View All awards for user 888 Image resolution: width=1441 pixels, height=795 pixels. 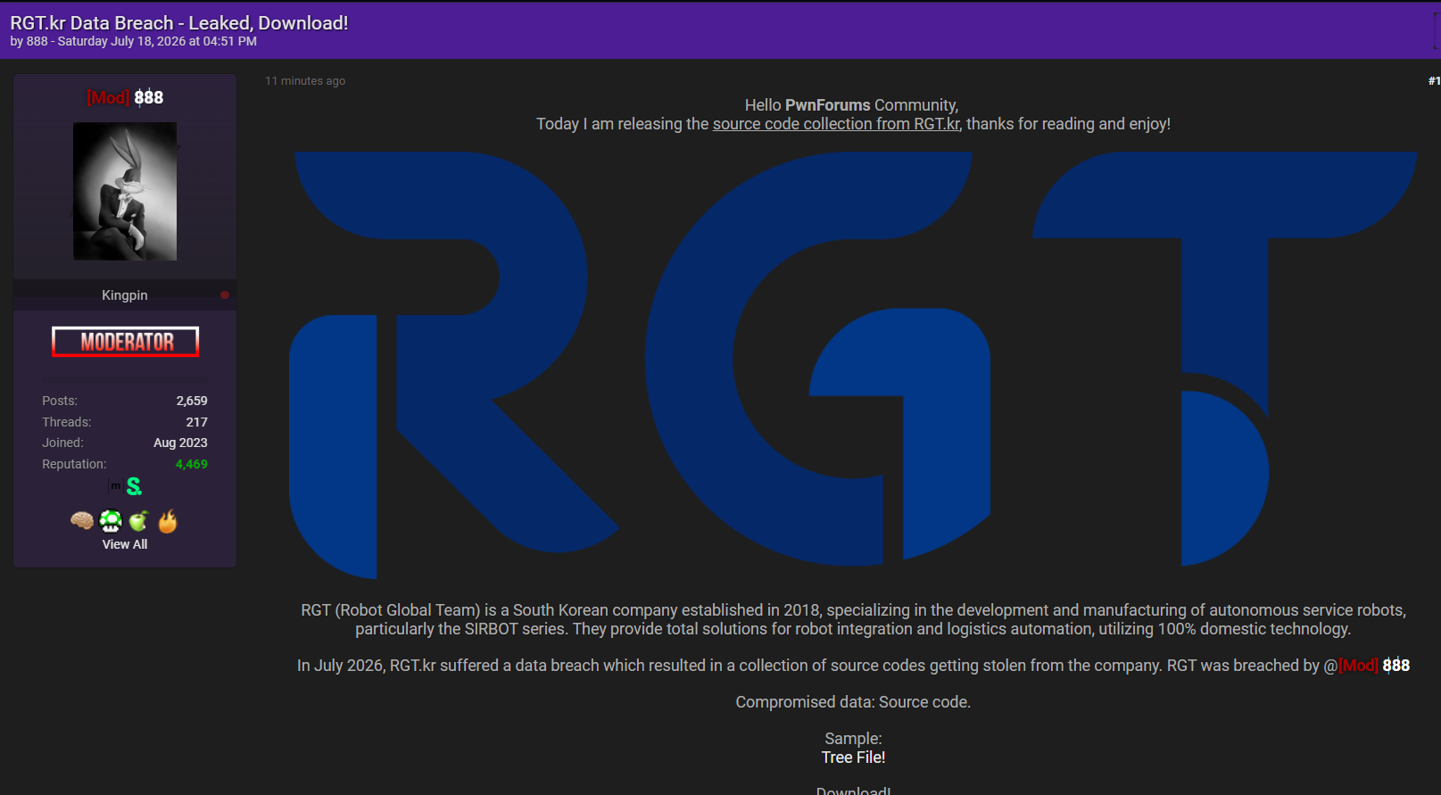tap(125, 544)
